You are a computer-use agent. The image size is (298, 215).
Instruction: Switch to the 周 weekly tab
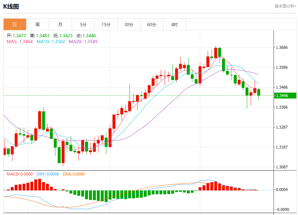37,25
